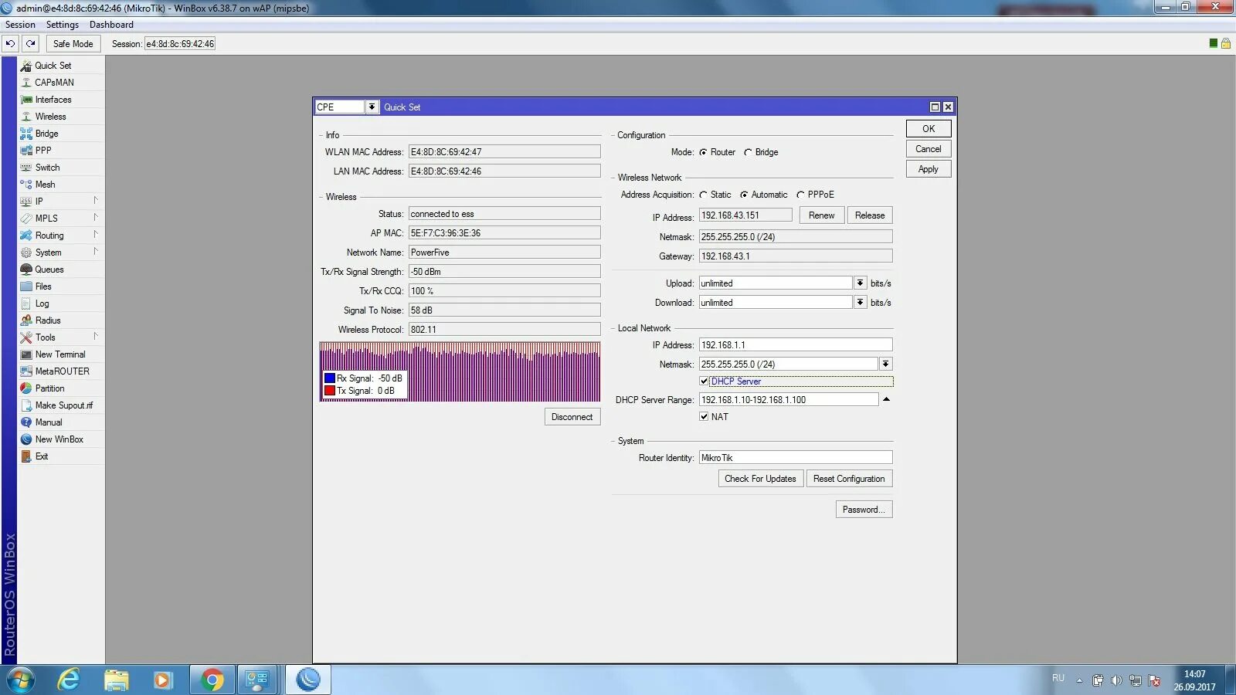Screen dimensions: 1236x695
Task: Open the Bridge sidebar icon
Action: point(26,134)
